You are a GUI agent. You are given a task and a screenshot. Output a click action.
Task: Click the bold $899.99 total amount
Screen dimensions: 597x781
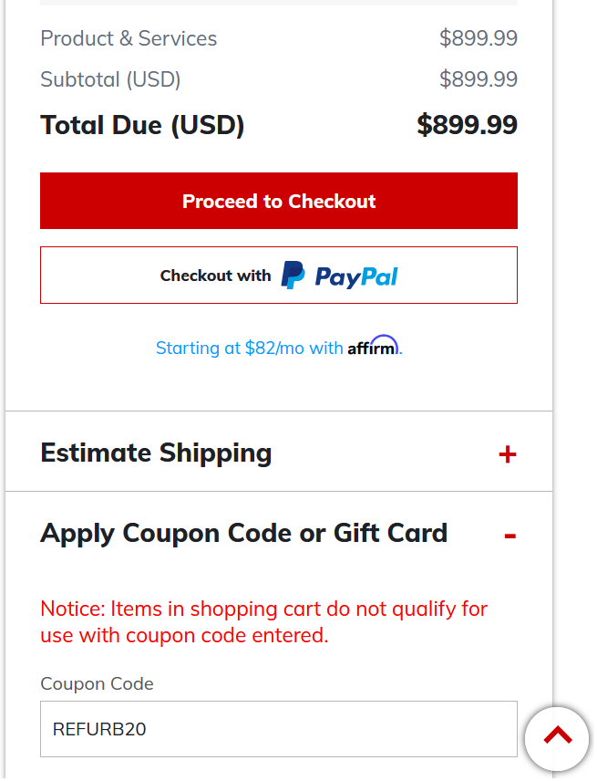pos(468,124)
